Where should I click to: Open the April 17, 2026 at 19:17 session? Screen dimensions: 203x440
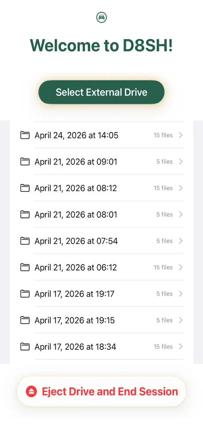tap(101, 294)
